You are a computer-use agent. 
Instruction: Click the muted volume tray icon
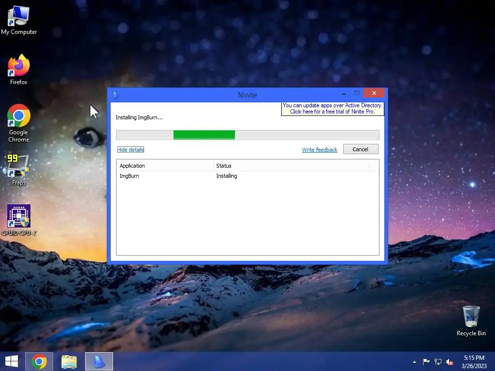point(450,362)
